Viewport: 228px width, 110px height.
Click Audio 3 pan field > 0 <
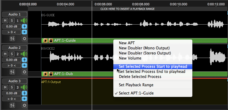pos(12,99)
